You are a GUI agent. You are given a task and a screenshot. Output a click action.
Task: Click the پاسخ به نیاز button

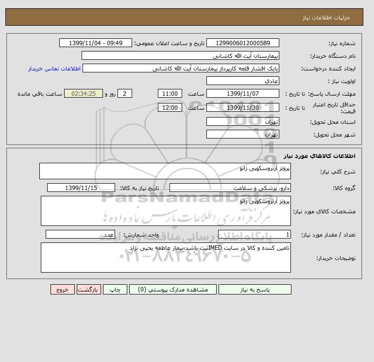255,290
